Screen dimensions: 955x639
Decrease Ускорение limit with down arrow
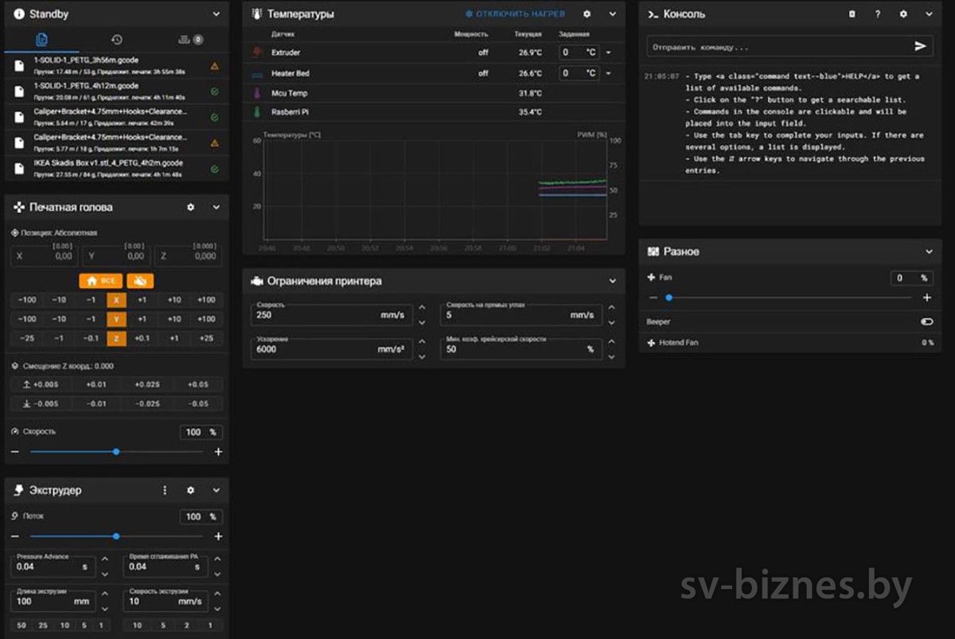point(422,355)
